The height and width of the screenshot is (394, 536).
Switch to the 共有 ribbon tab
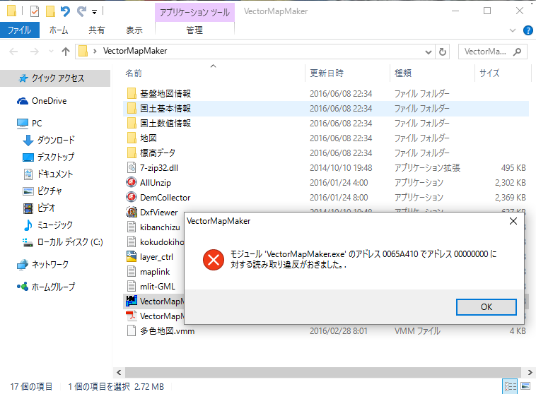96,30
